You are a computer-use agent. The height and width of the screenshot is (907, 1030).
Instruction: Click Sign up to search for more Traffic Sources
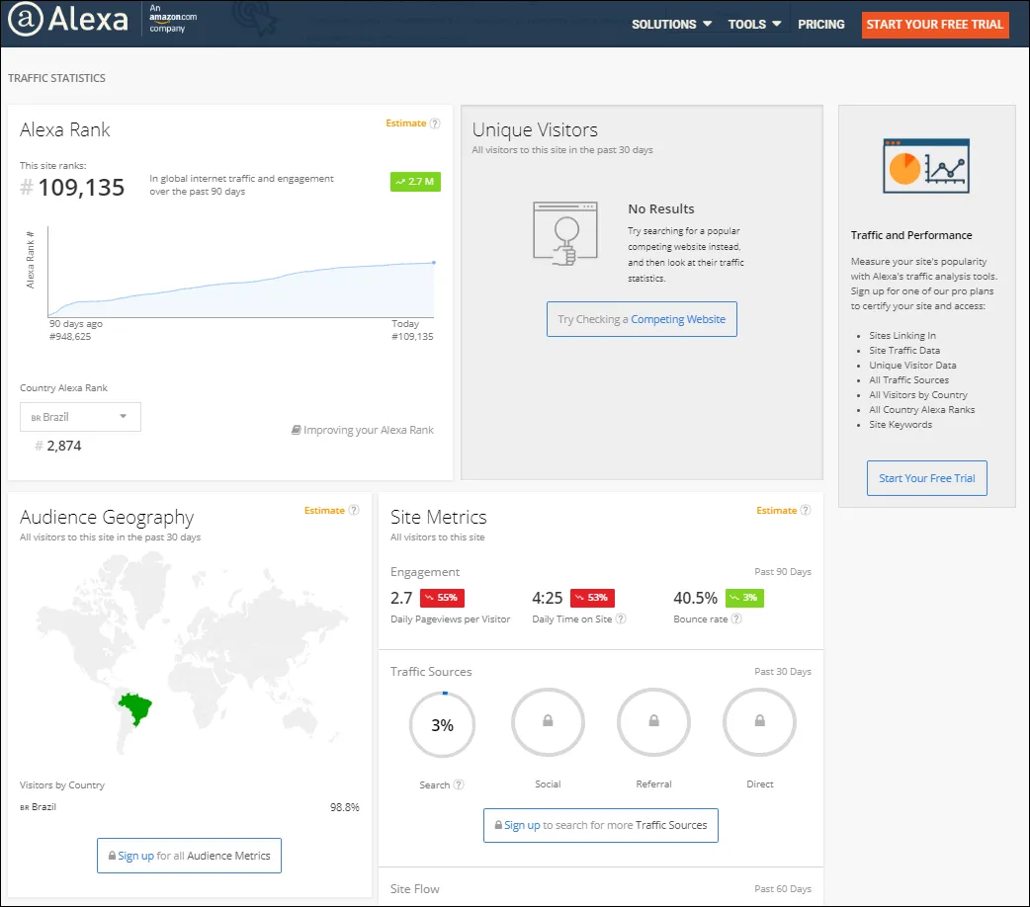pyautogui.click(x=600, y=826)
